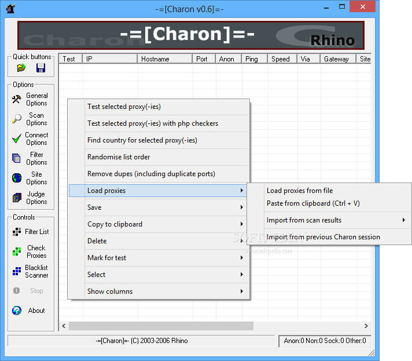
Task: Click the 'Anon:0 Non:0 Sock:0 Other:0' status panel
Action: click(x=325, y=341)
